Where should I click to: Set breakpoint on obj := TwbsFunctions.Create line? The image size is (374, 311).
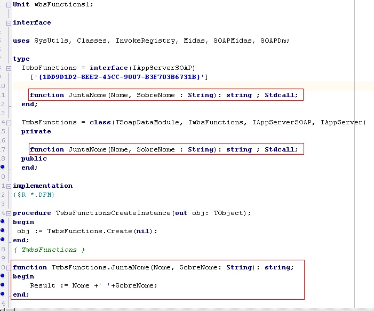click(x=2, y=231)
